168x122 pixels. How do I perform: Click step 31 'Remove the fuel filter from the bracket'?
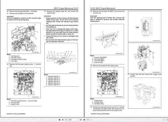[20, 13]
